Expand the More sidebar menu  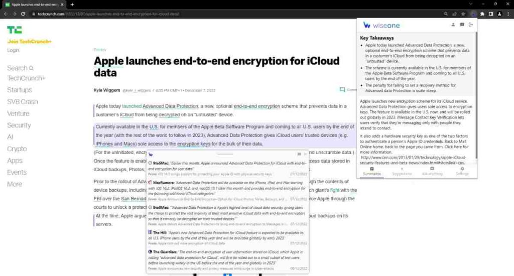coord(15,184)
